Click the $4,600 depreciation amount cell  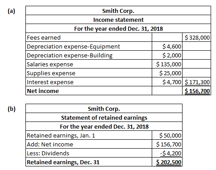point(167,46)
